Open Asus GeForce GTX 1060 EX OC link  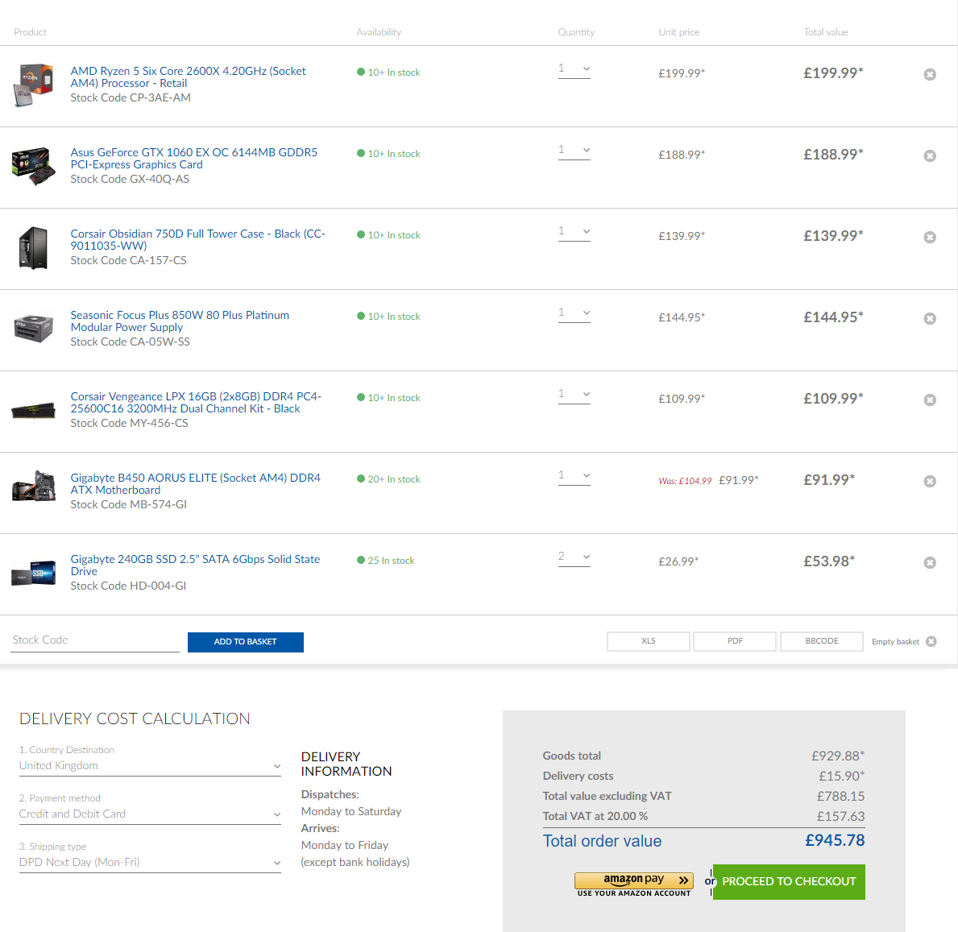tap(193, 158)
